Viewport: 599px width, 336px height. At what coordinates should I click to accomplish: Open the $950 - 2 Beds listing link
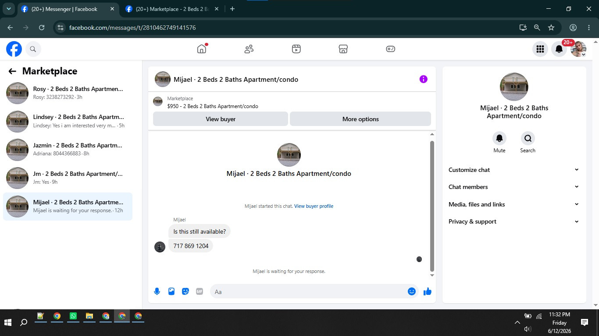click(x=213, y=106)
